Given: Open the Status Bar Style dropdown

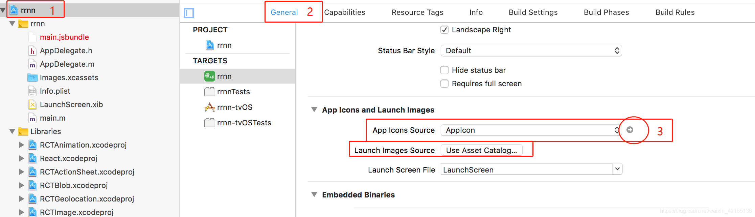Looking at the screenshot, I should click(x=531, y=51).
